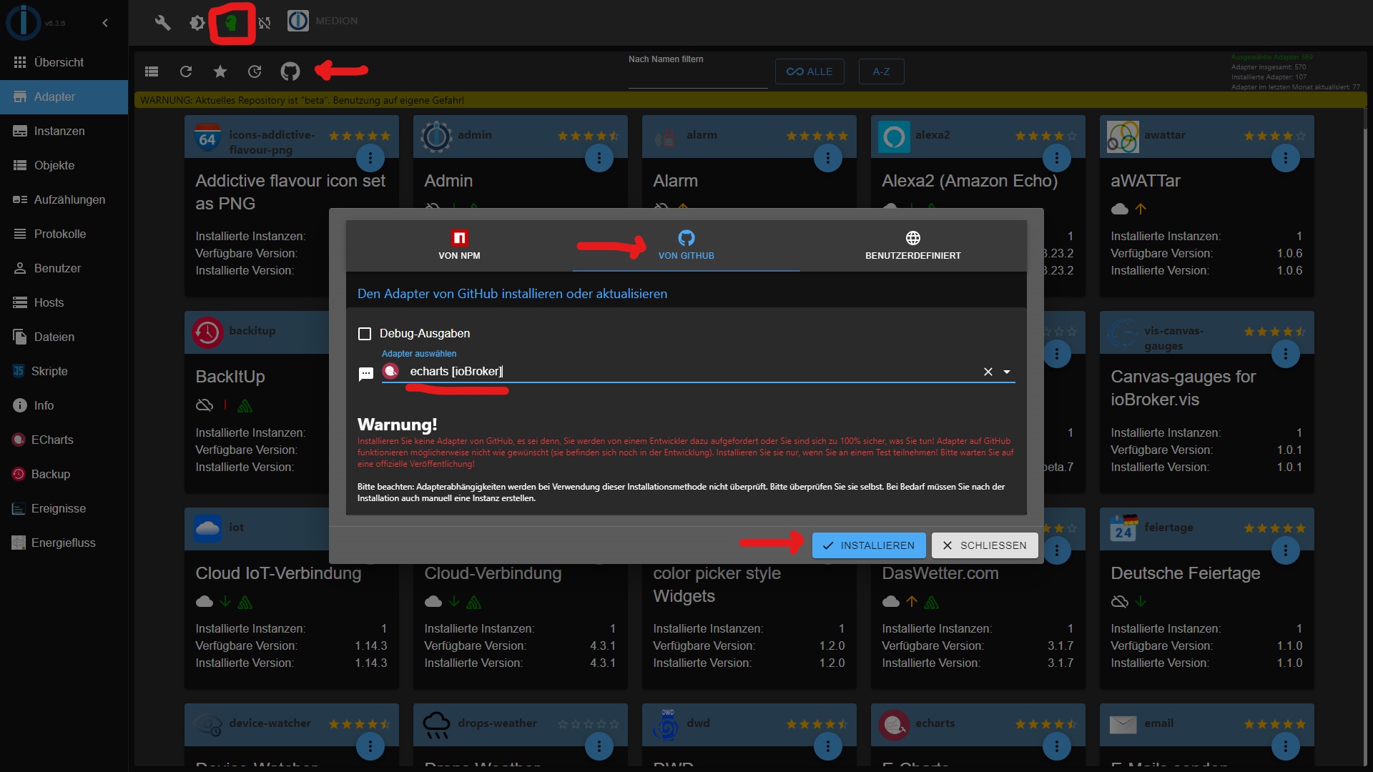The image size is (1373, 772).
Task: Toggle the A-Z sorting button
Action: tap(881, 71)
